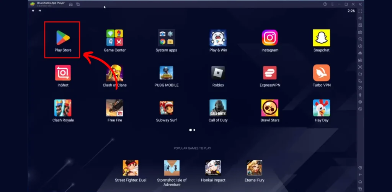
Task: Start Call of Duty
Action: [x=218, y=108]
